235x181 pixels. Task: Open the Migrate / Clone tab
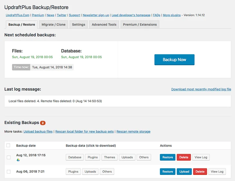point(53,24)
